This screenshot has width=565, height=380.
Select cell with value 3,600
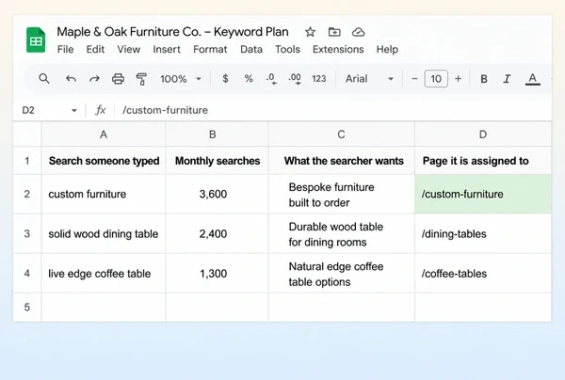pos(217,194)
